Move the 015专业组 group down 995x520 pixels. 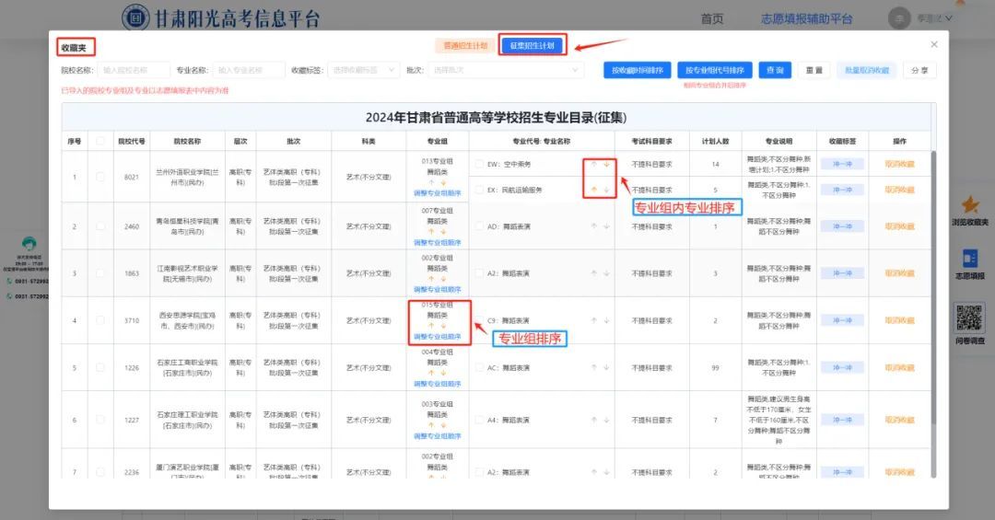443,326
